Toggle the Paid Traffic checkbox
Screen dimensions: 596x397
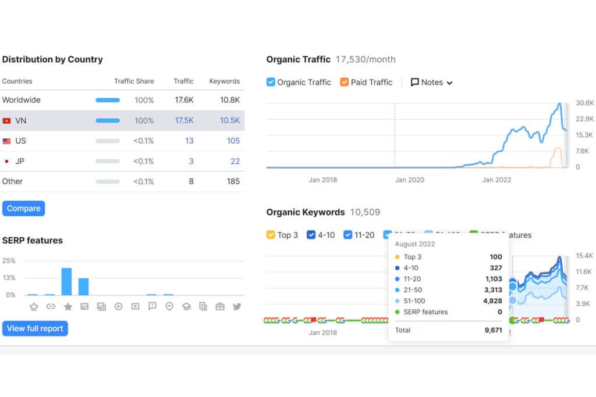tap(345, 82)
